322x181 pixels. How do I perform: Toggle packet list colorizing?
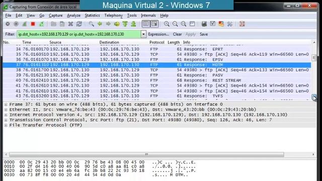146,24
